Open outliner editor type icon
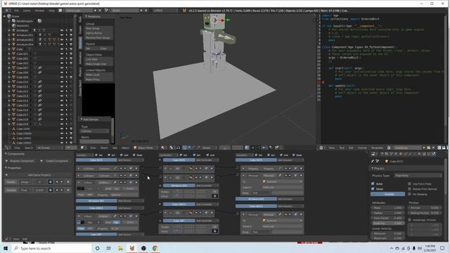Viewport: 450px width, 253px height. tap(7, 148)
